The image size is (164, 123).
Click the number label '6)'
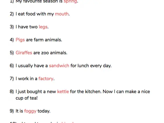(x=12, y=66)
